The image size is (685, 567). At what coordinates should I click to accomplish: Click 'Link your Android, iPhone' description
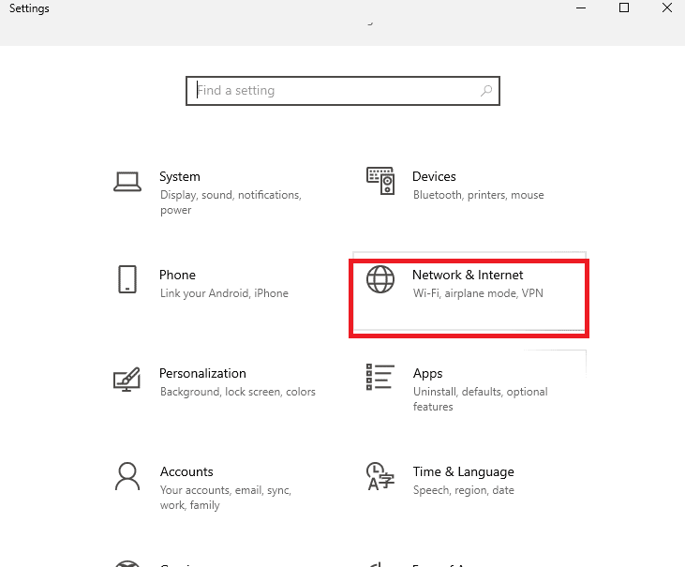224,293
